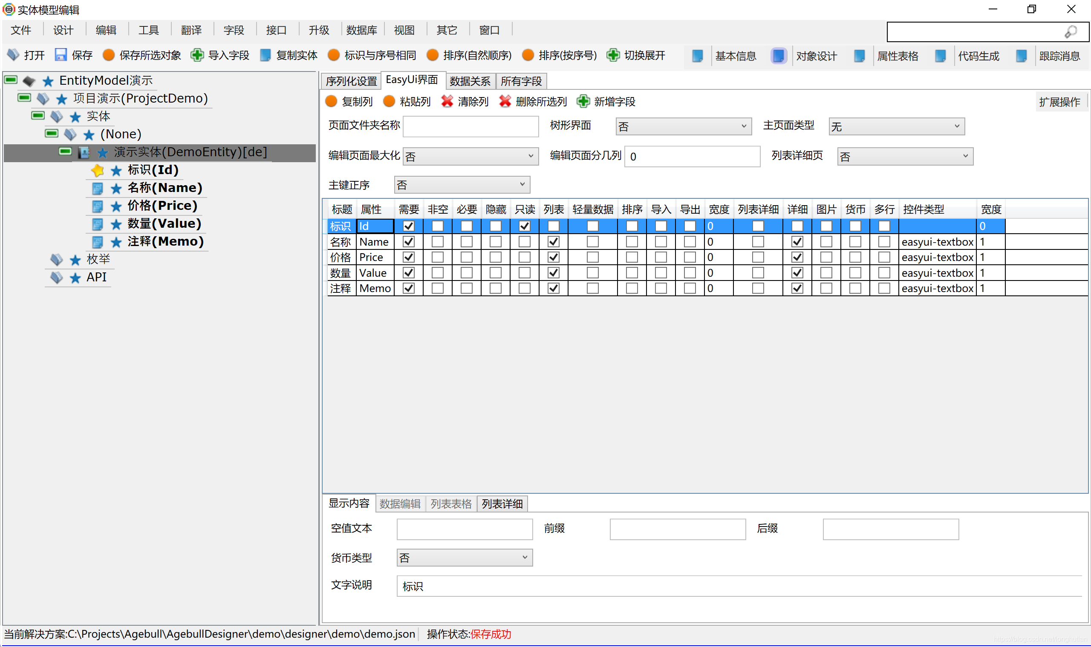Click the blue icon before 代码生成
The width and height of the screenshot is (1091, 647).
pyautogui.click(x=941, y=56)
